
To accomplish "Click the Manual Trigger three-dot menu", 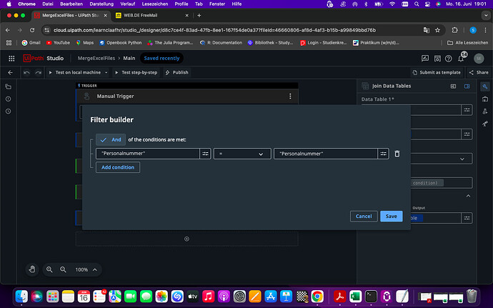I will (x=290, y=96).
